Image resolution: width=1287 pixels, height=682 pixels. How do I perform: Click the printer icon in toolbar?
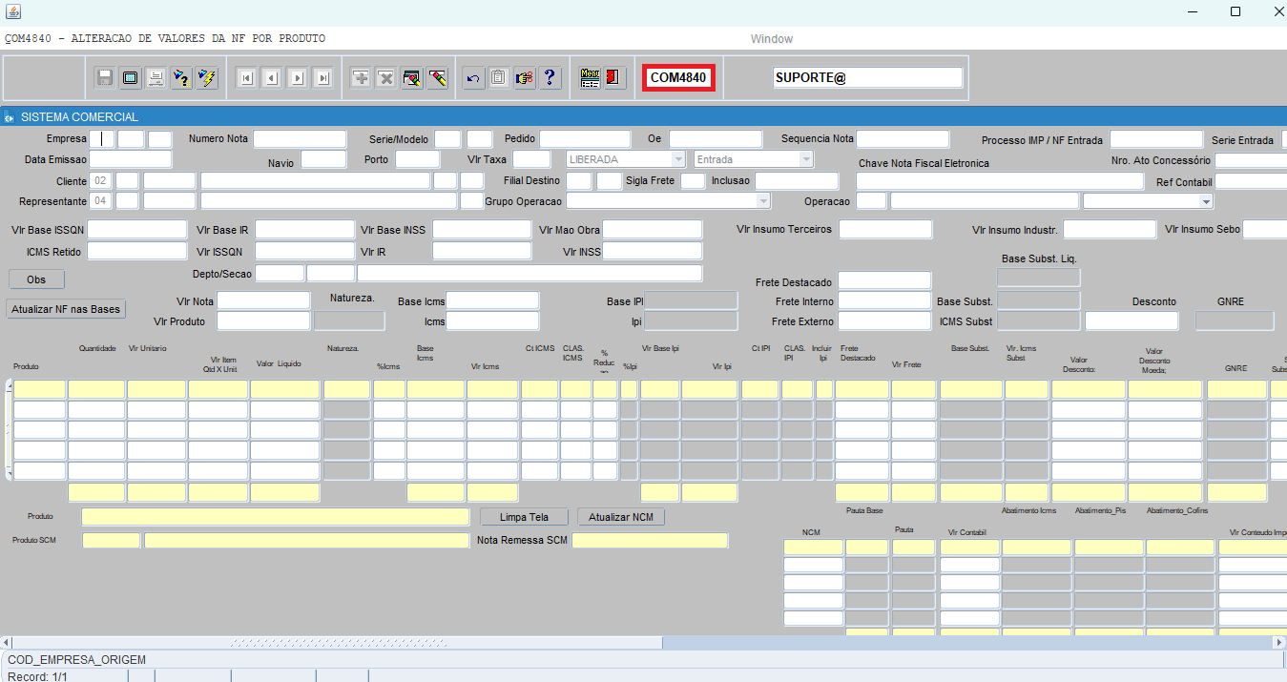156,78
